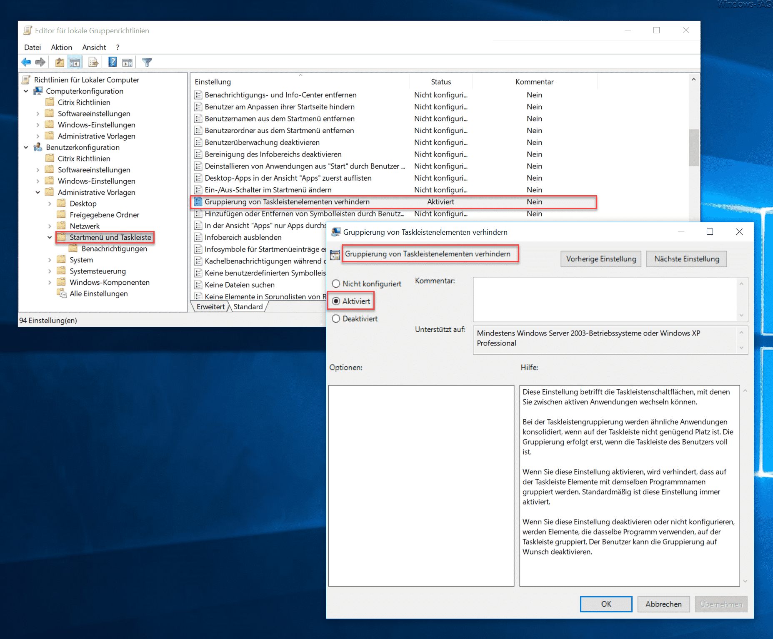Open the Aktion menu
The width and height of the screenshot is (773, 639).
click(62, 47)
